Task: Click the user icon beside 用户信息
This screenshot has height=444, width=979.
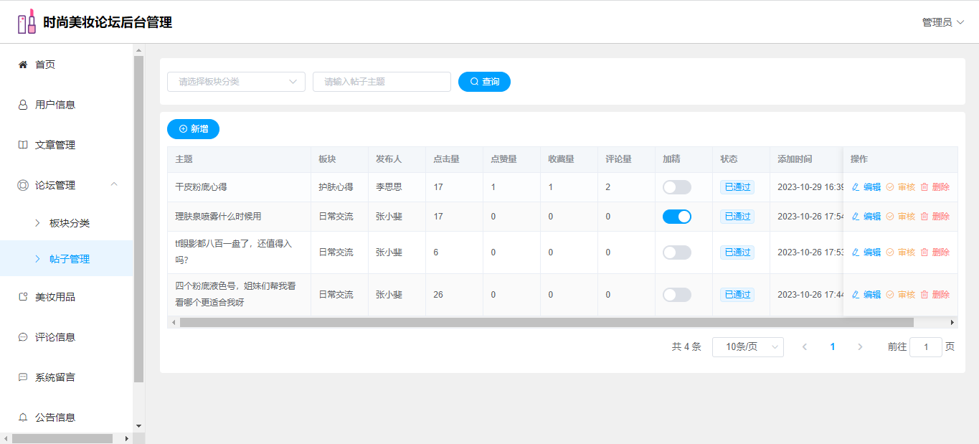Action: coord(23,105)
